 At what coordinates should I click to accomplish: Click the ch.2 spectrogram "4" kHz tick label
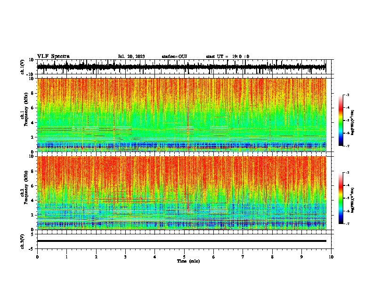tap(32, 200)
